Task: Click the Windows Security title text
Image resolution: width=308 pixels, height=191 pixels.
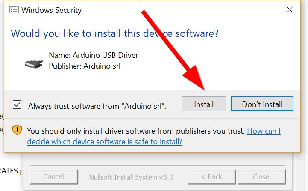Action: (51, 10)
